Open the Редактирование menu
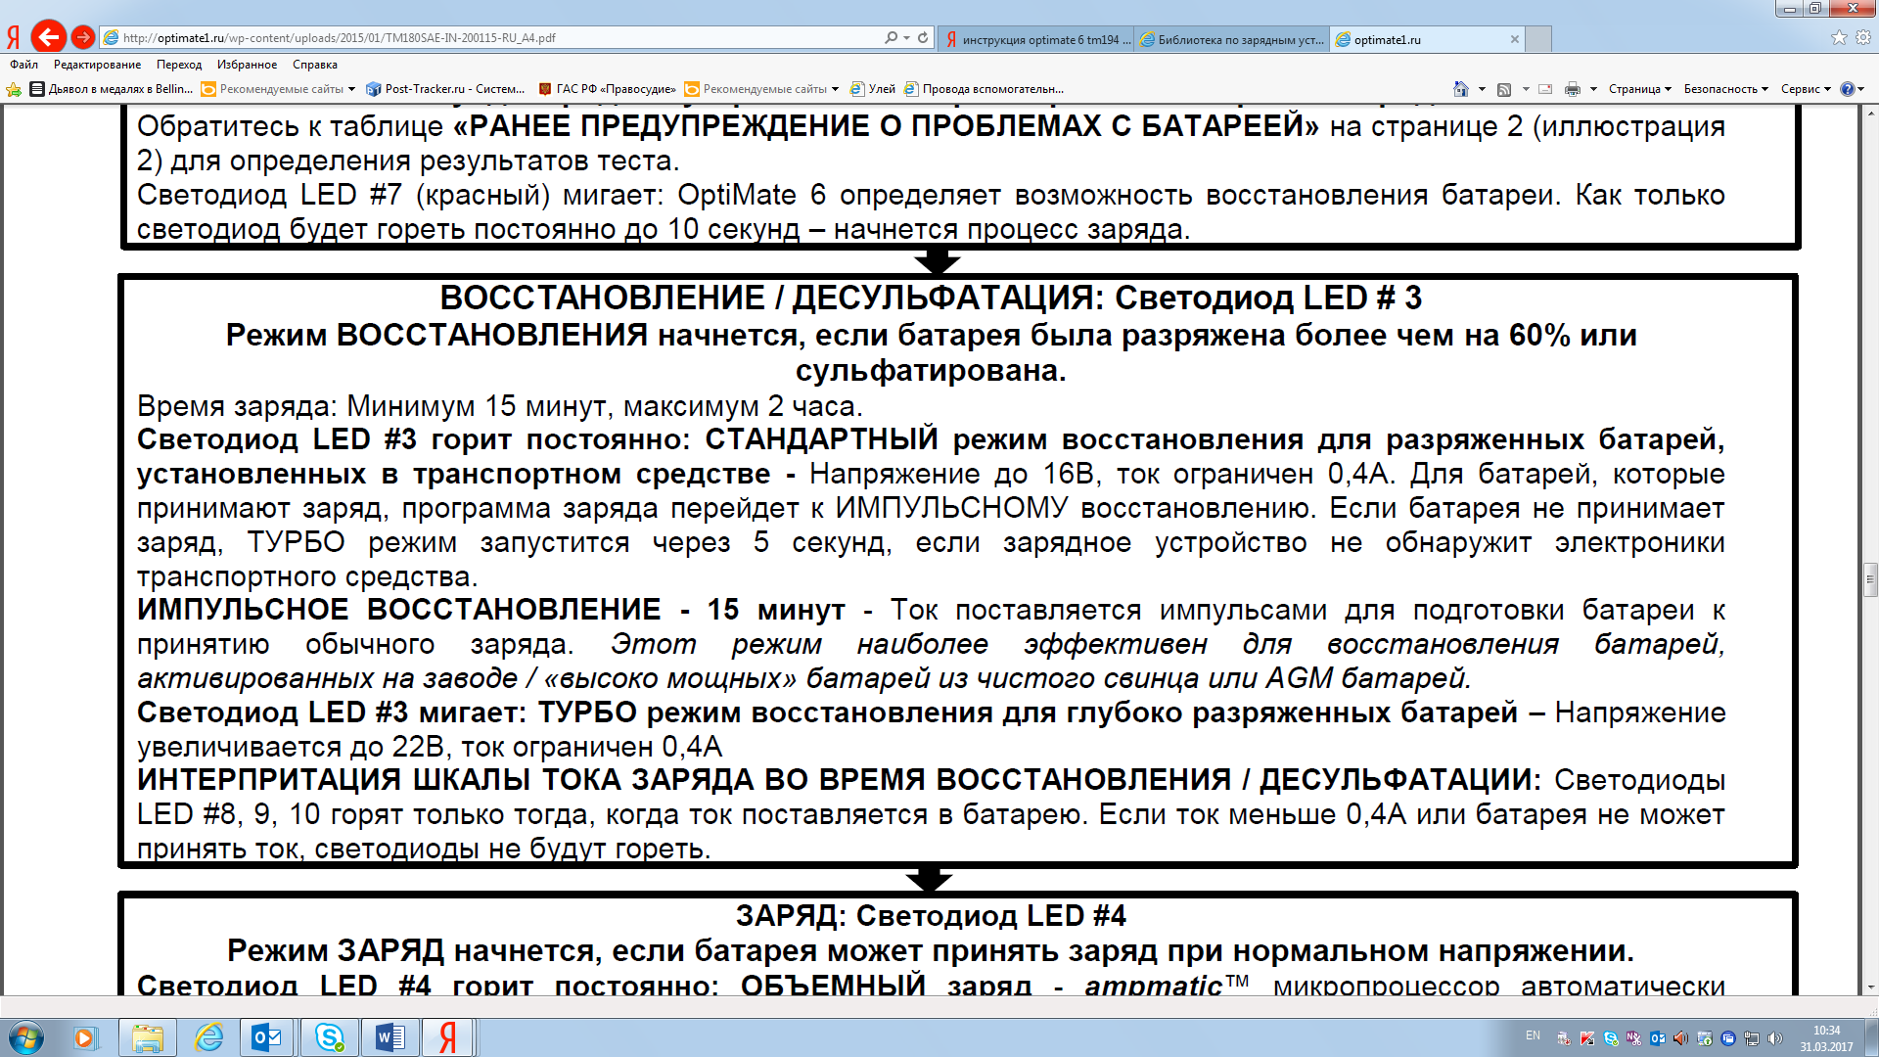Screen dimensions: 1879x1057 click(x=97, y=65)
